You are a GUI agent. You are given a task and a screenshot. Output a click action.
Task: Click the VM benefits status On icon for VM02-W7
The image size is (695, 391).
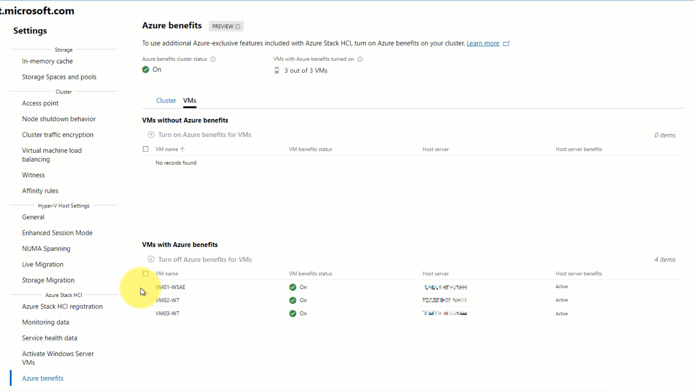coord(292,300)
